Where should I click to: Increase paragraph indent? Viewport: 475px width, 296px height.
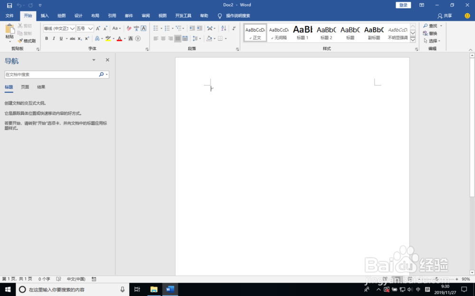[x=199, y=28]
